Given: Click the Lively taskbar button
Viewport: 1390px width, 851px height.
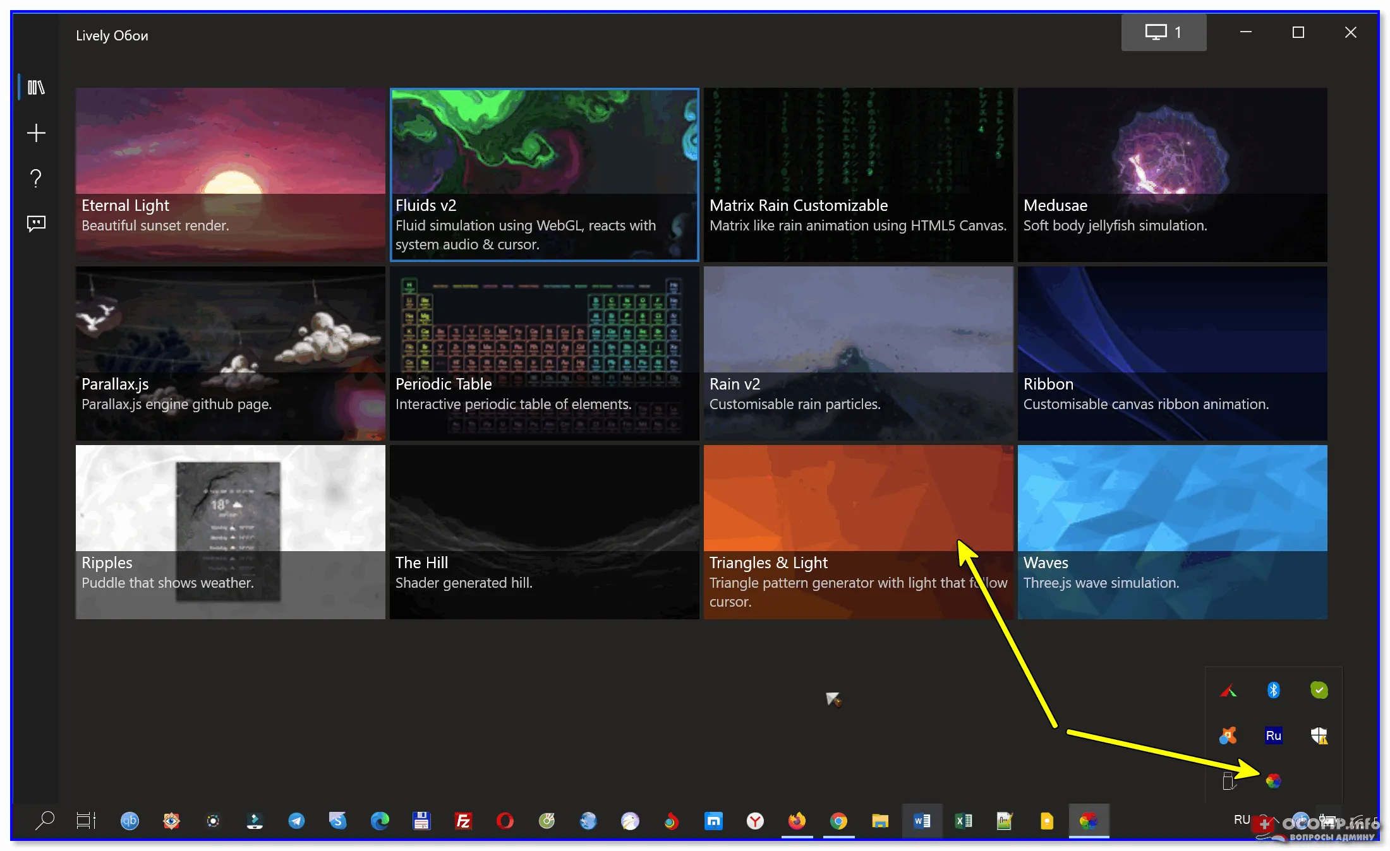Looking at the screenshot, I should [x=1089, y=821].
